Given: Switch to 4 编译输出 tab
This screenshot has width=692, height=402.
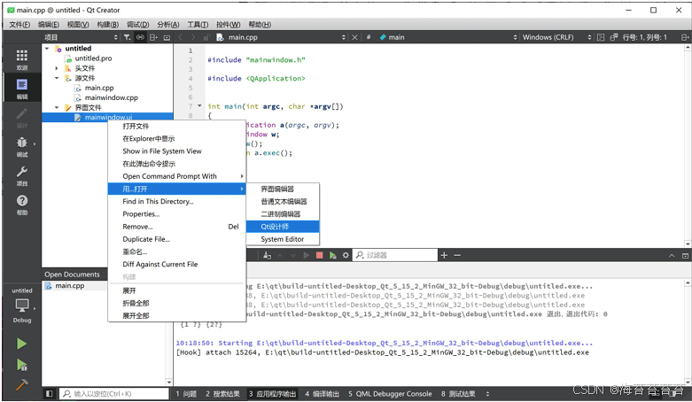Looking at the screenshot, I should coord(323,394).
